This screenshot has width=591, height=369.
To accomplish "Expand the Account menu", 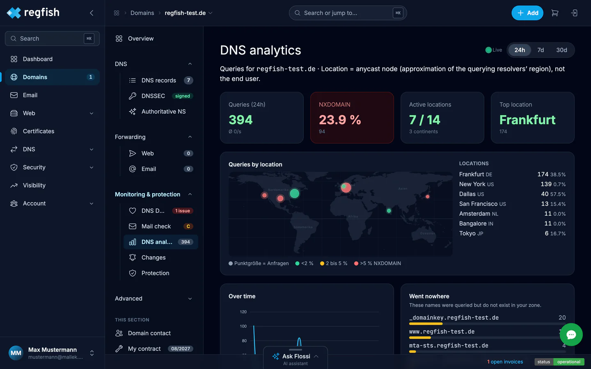I will [52, 203].
